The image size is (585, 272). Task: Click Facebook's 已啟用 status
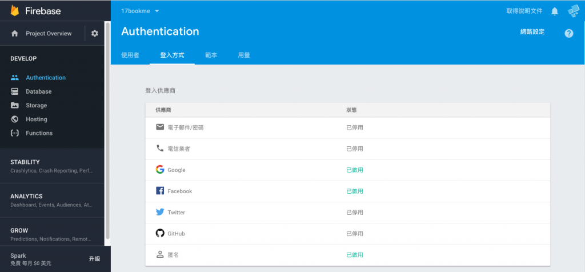(x=355, y=191)
